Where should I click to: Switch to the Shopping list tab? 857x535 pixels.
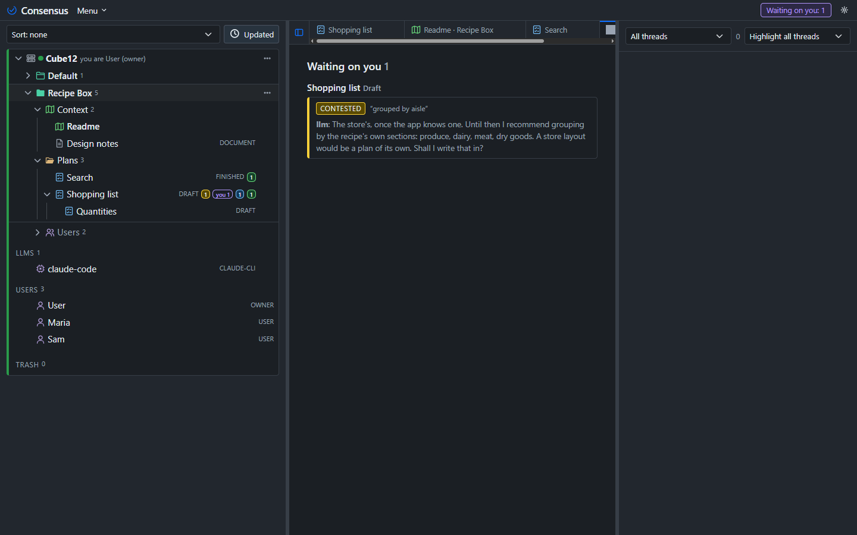coord(357,30)
